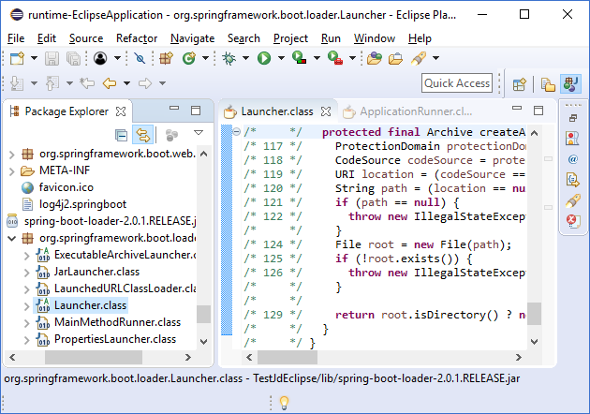
Task: Click the Next Annotation icon
Action: point(17,83)
